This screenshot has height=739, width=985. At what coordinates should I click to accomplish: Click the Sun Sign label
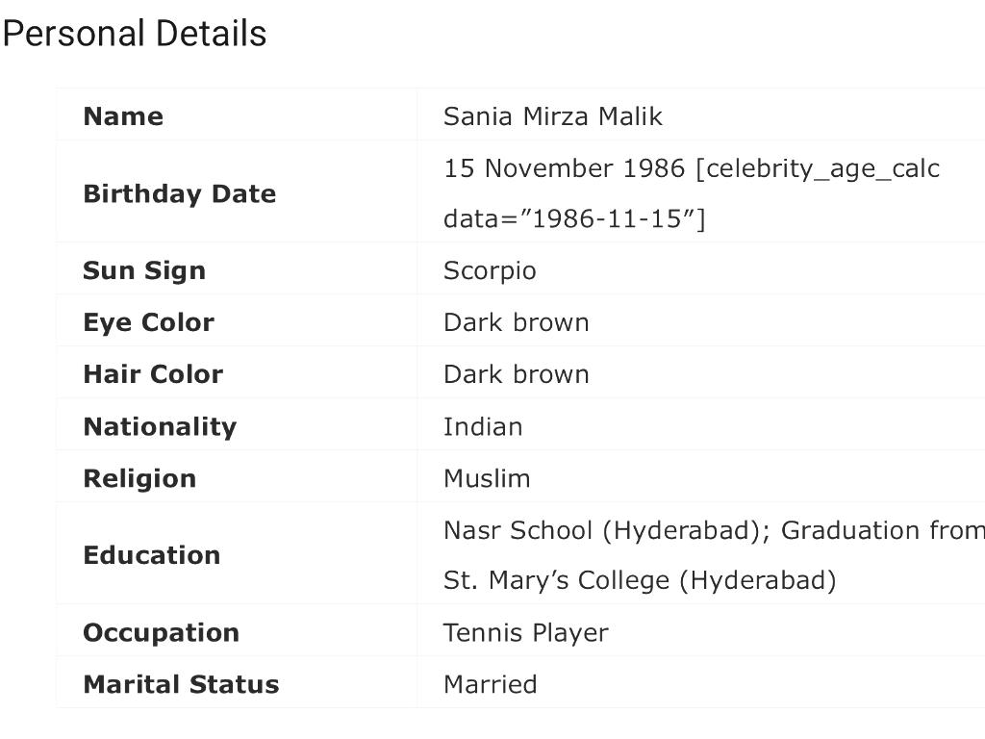[x=144, y=270]
